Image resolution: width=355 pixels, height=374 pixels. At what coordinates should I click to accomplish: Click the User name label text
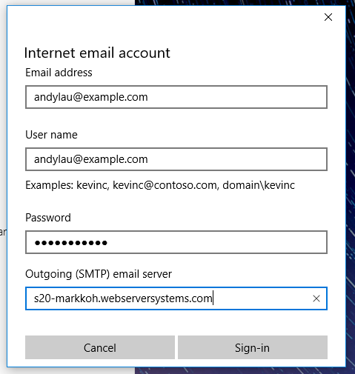51,135
